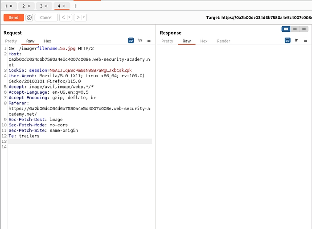Toggle the Request message wrap icon
This screenshot has width=312, height=229.
(x=131, y=41)
